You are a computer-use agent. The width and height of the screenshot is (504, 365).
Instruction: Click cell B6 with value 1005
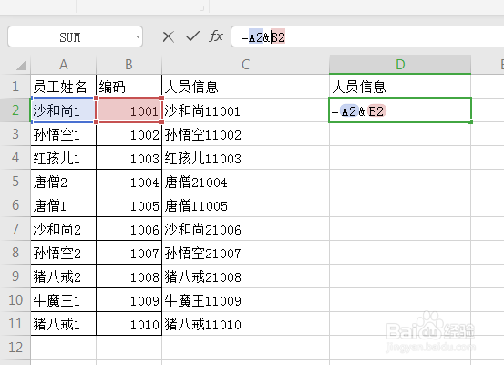tap(129, 205)
